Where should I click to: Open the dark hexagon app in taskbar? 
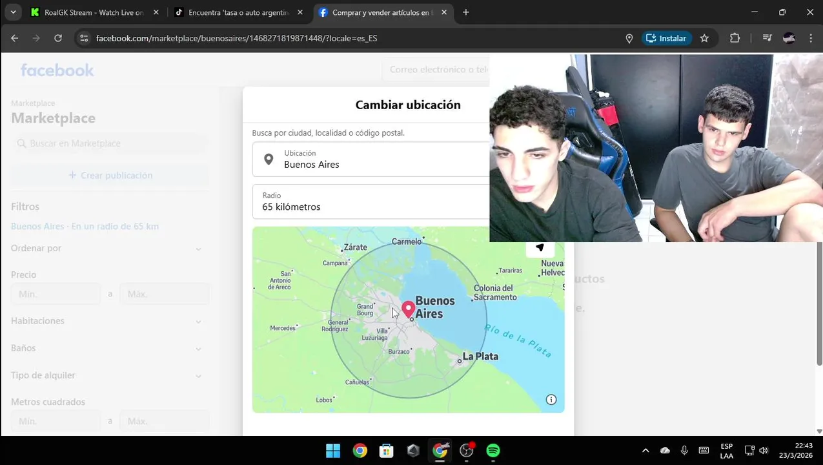click(413, 451)
